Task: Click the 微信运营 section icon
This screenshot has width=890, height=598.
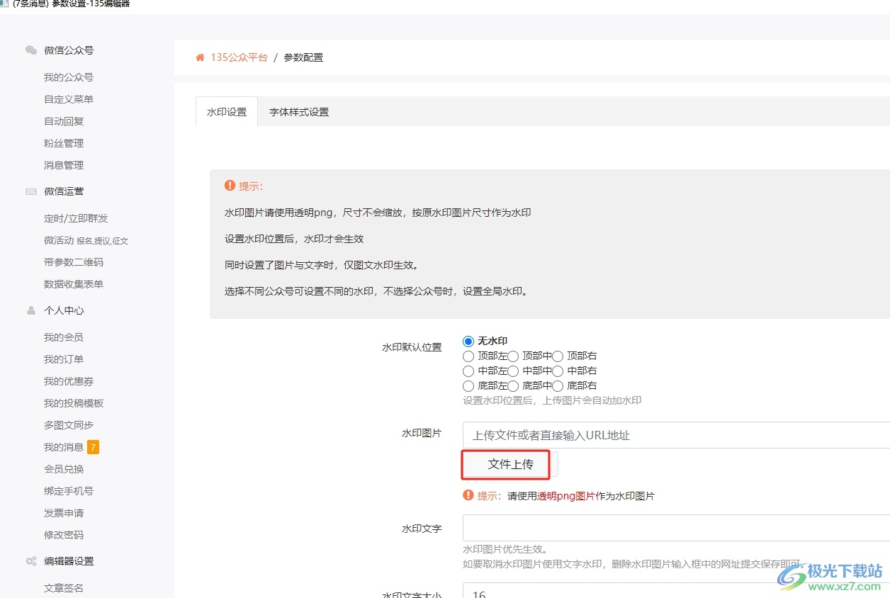Action: click(x=31, y=191)
